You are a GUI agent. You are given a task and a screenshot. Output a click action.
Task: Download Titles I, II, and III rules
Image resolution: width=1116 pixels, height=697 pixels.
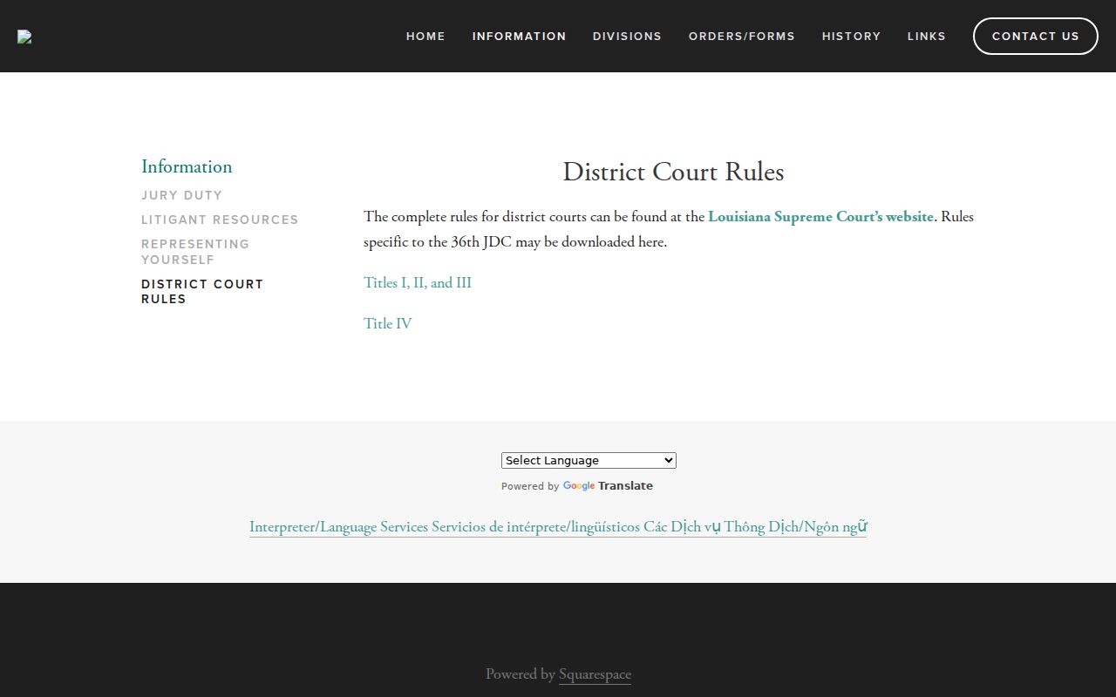click(x=418, y=282)
